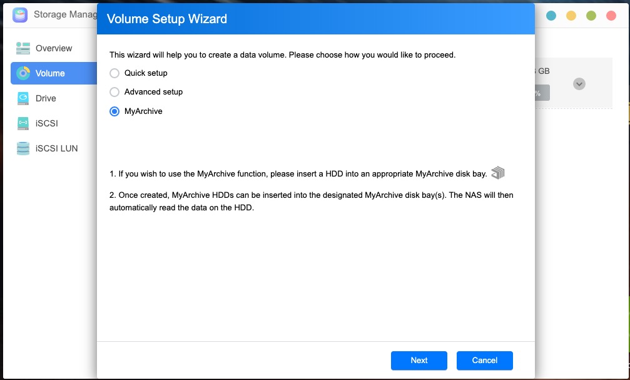630x380 pixels.
Task: Select the MyArchive radio button
Action: [x=114, y=111]
